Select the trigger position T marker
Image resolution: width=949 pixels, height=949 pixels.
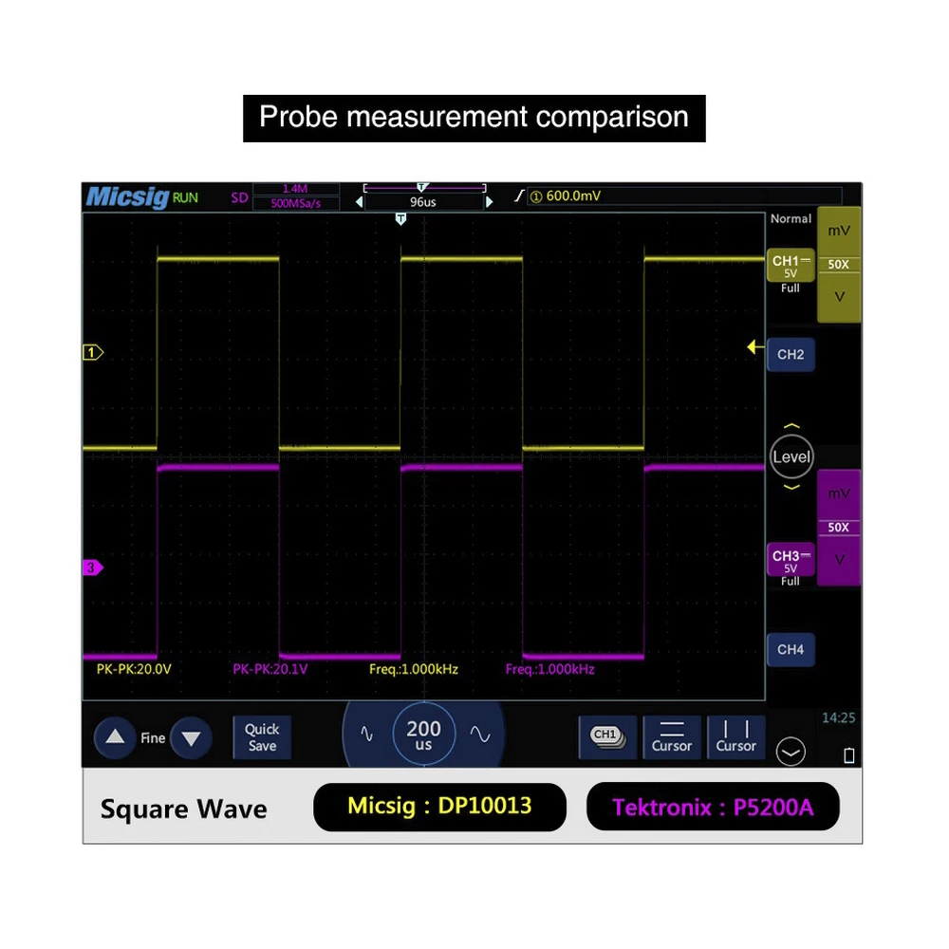(x=400, y=218)
